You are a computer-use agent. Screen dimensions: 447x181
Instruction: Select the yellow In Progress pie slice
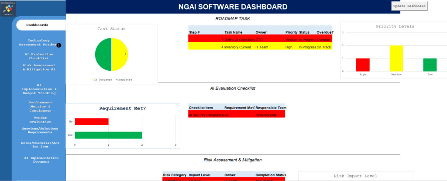click(119, 55)
